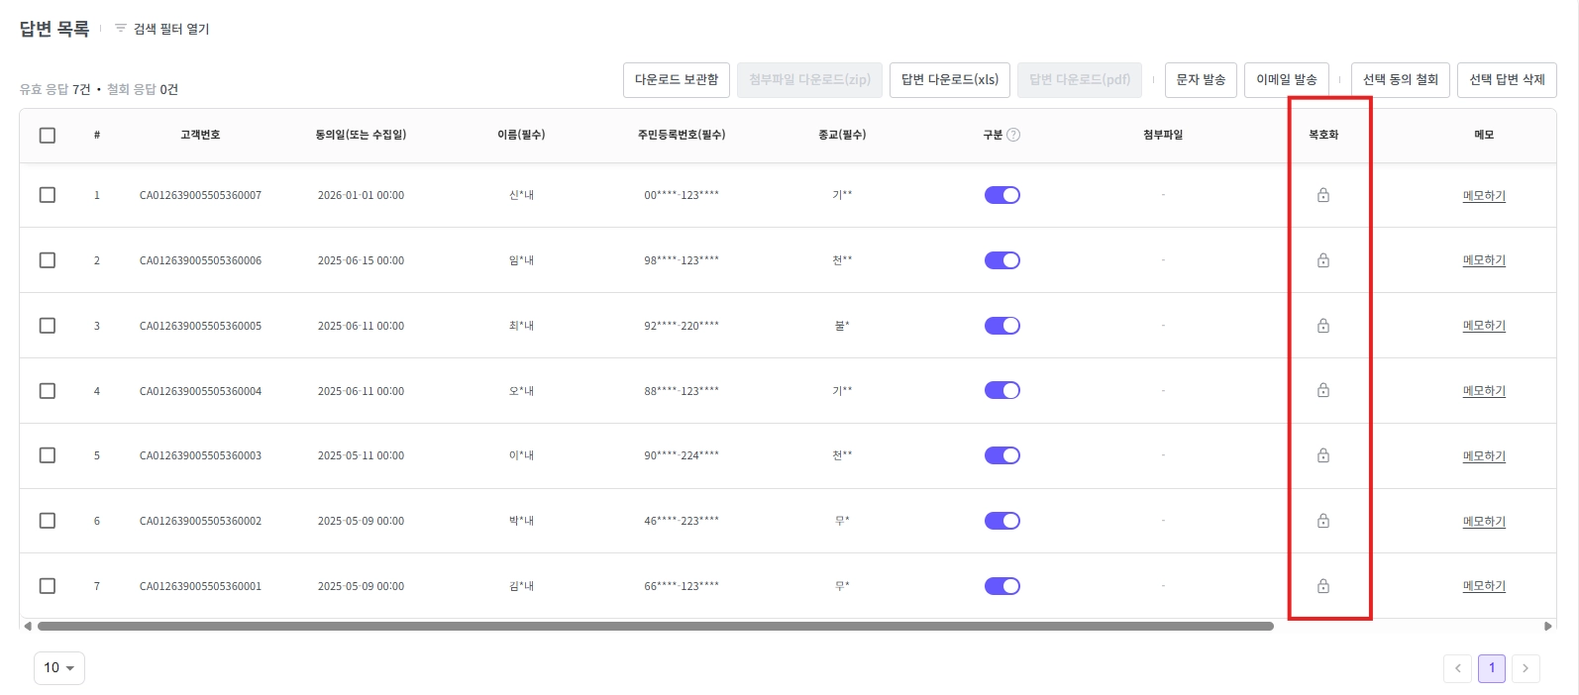1579x695 pixels.
Task: Click the filter icon next to 검색 필터 열기
Action: (121, 29)
